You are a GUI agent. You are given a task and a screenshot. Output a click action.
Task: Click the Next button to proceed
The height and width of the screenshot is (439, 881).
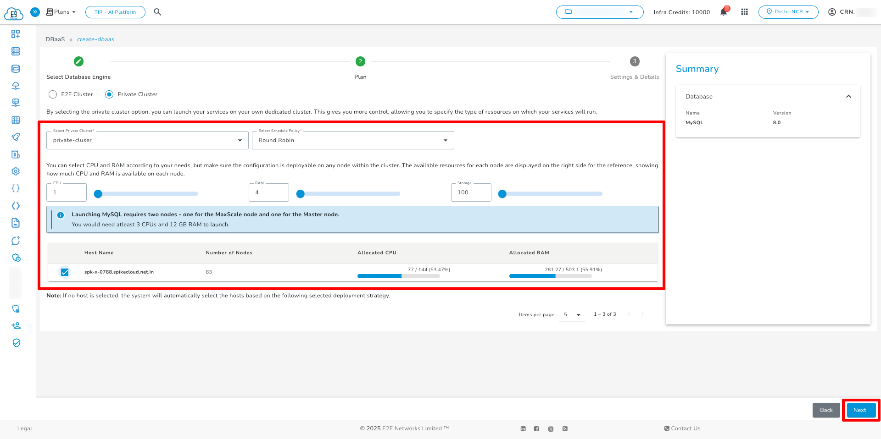860,410
